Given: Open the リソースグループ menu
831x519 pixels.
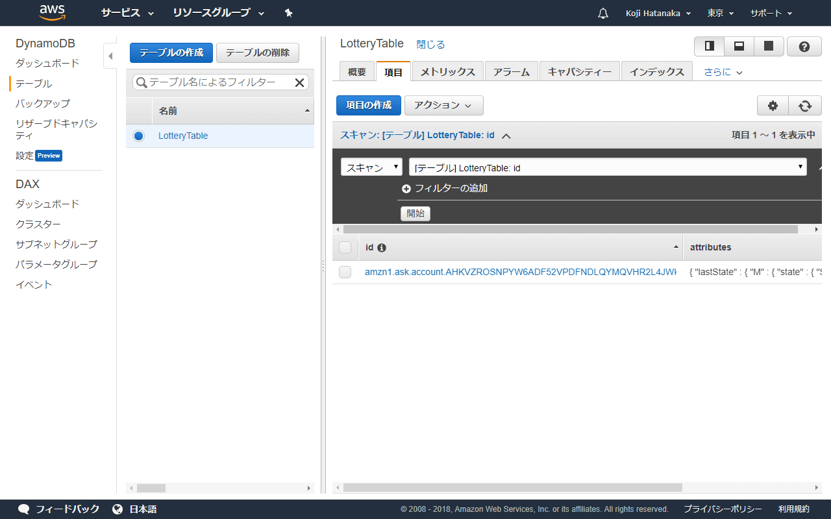Looking at the screenshot, I should [x=219, y=13].
